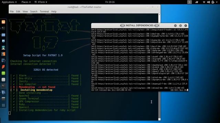
Task: Open the green Leafpad dock icon
Action: 3,73
